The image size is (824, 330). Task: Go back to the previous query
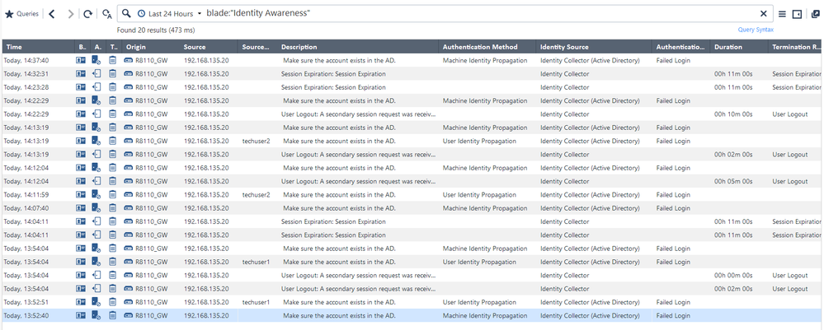tap(52, 14)
